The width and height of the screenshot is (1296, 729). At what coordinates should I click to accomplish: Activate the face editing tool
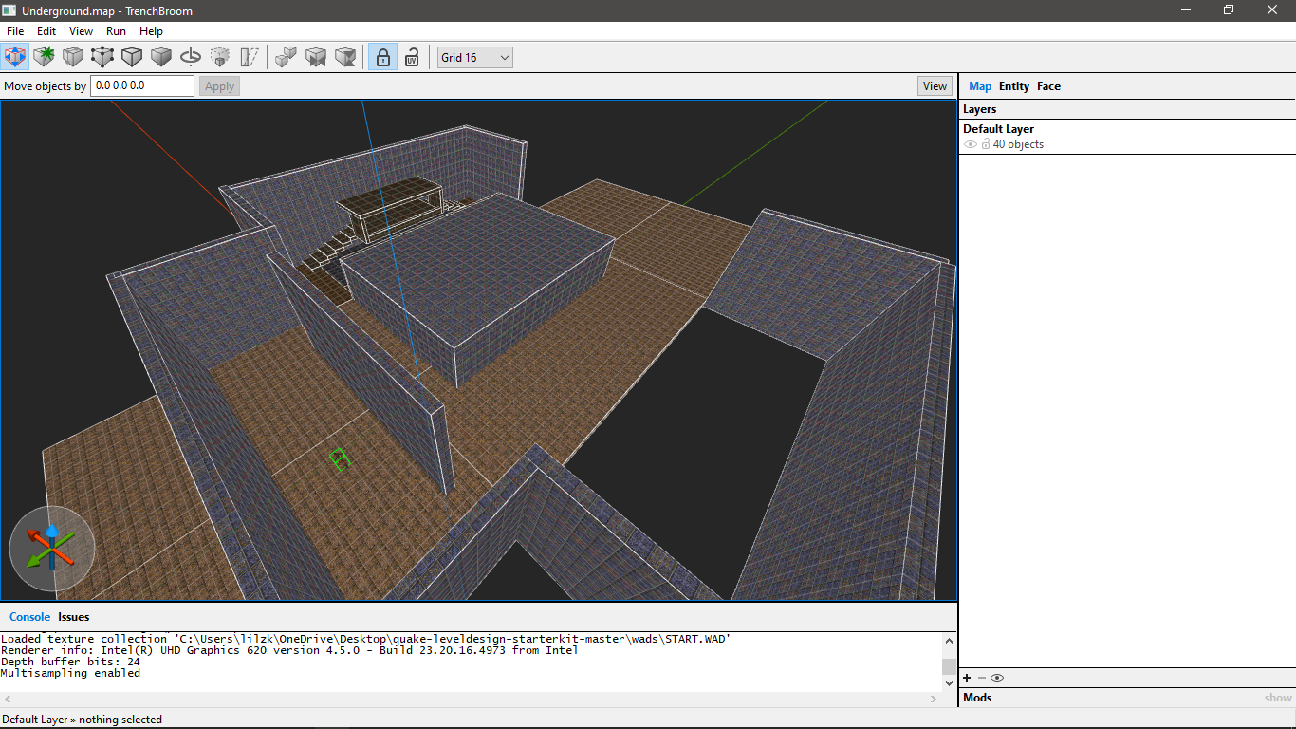point(161,57)
